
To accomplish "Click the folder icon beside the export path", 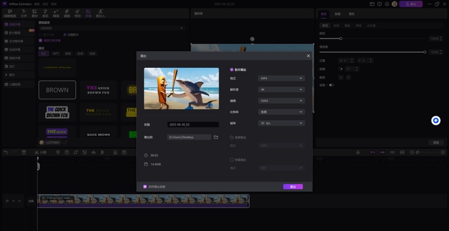I will click(x=216, y=137).
